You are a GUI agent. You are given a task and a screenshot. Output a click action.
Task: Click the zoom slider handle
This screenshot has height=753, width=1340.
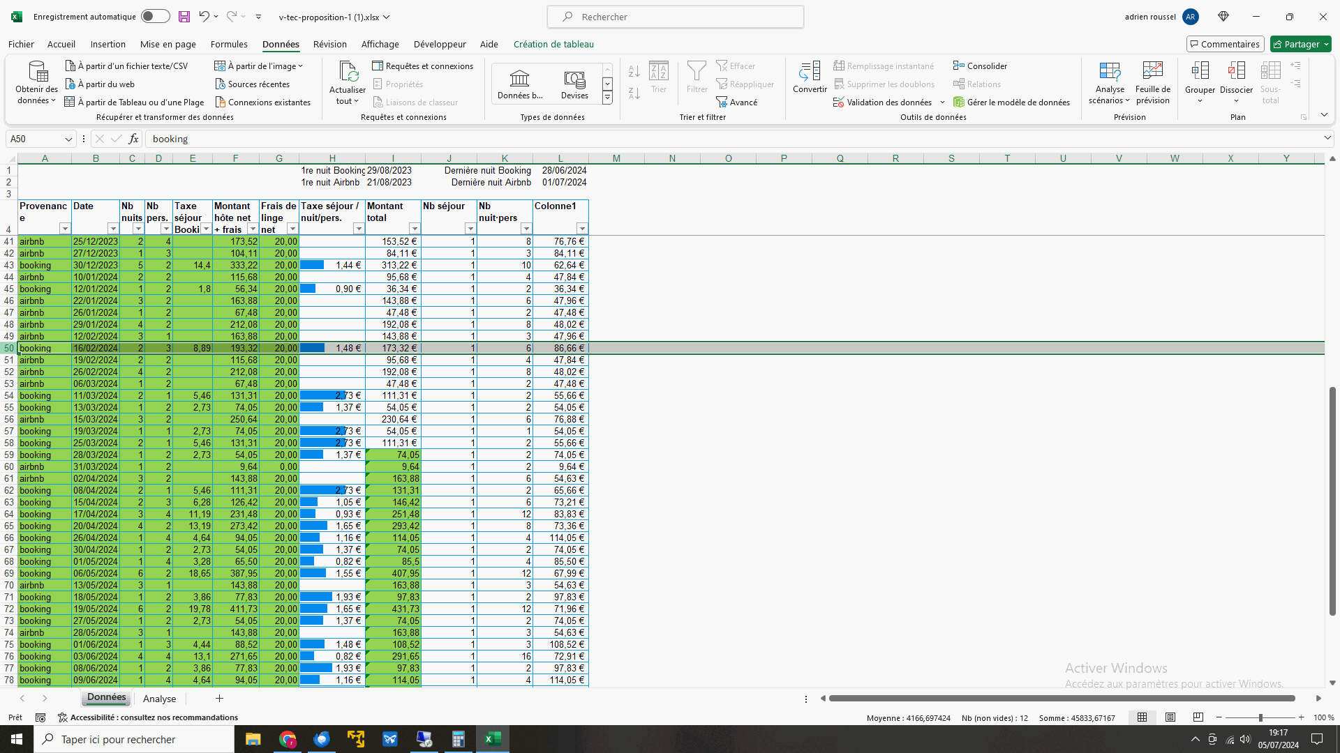pyautogui.click(x=1260, y=717)
